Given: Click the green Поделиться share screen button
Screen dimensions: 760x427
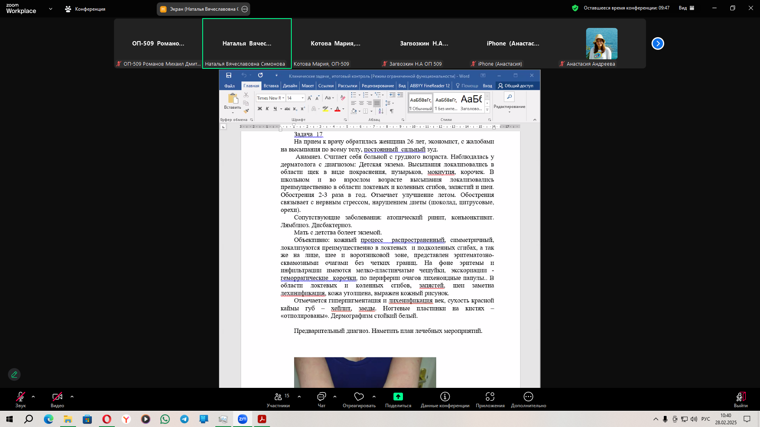Looking at the screenshot, I should 398,399.
